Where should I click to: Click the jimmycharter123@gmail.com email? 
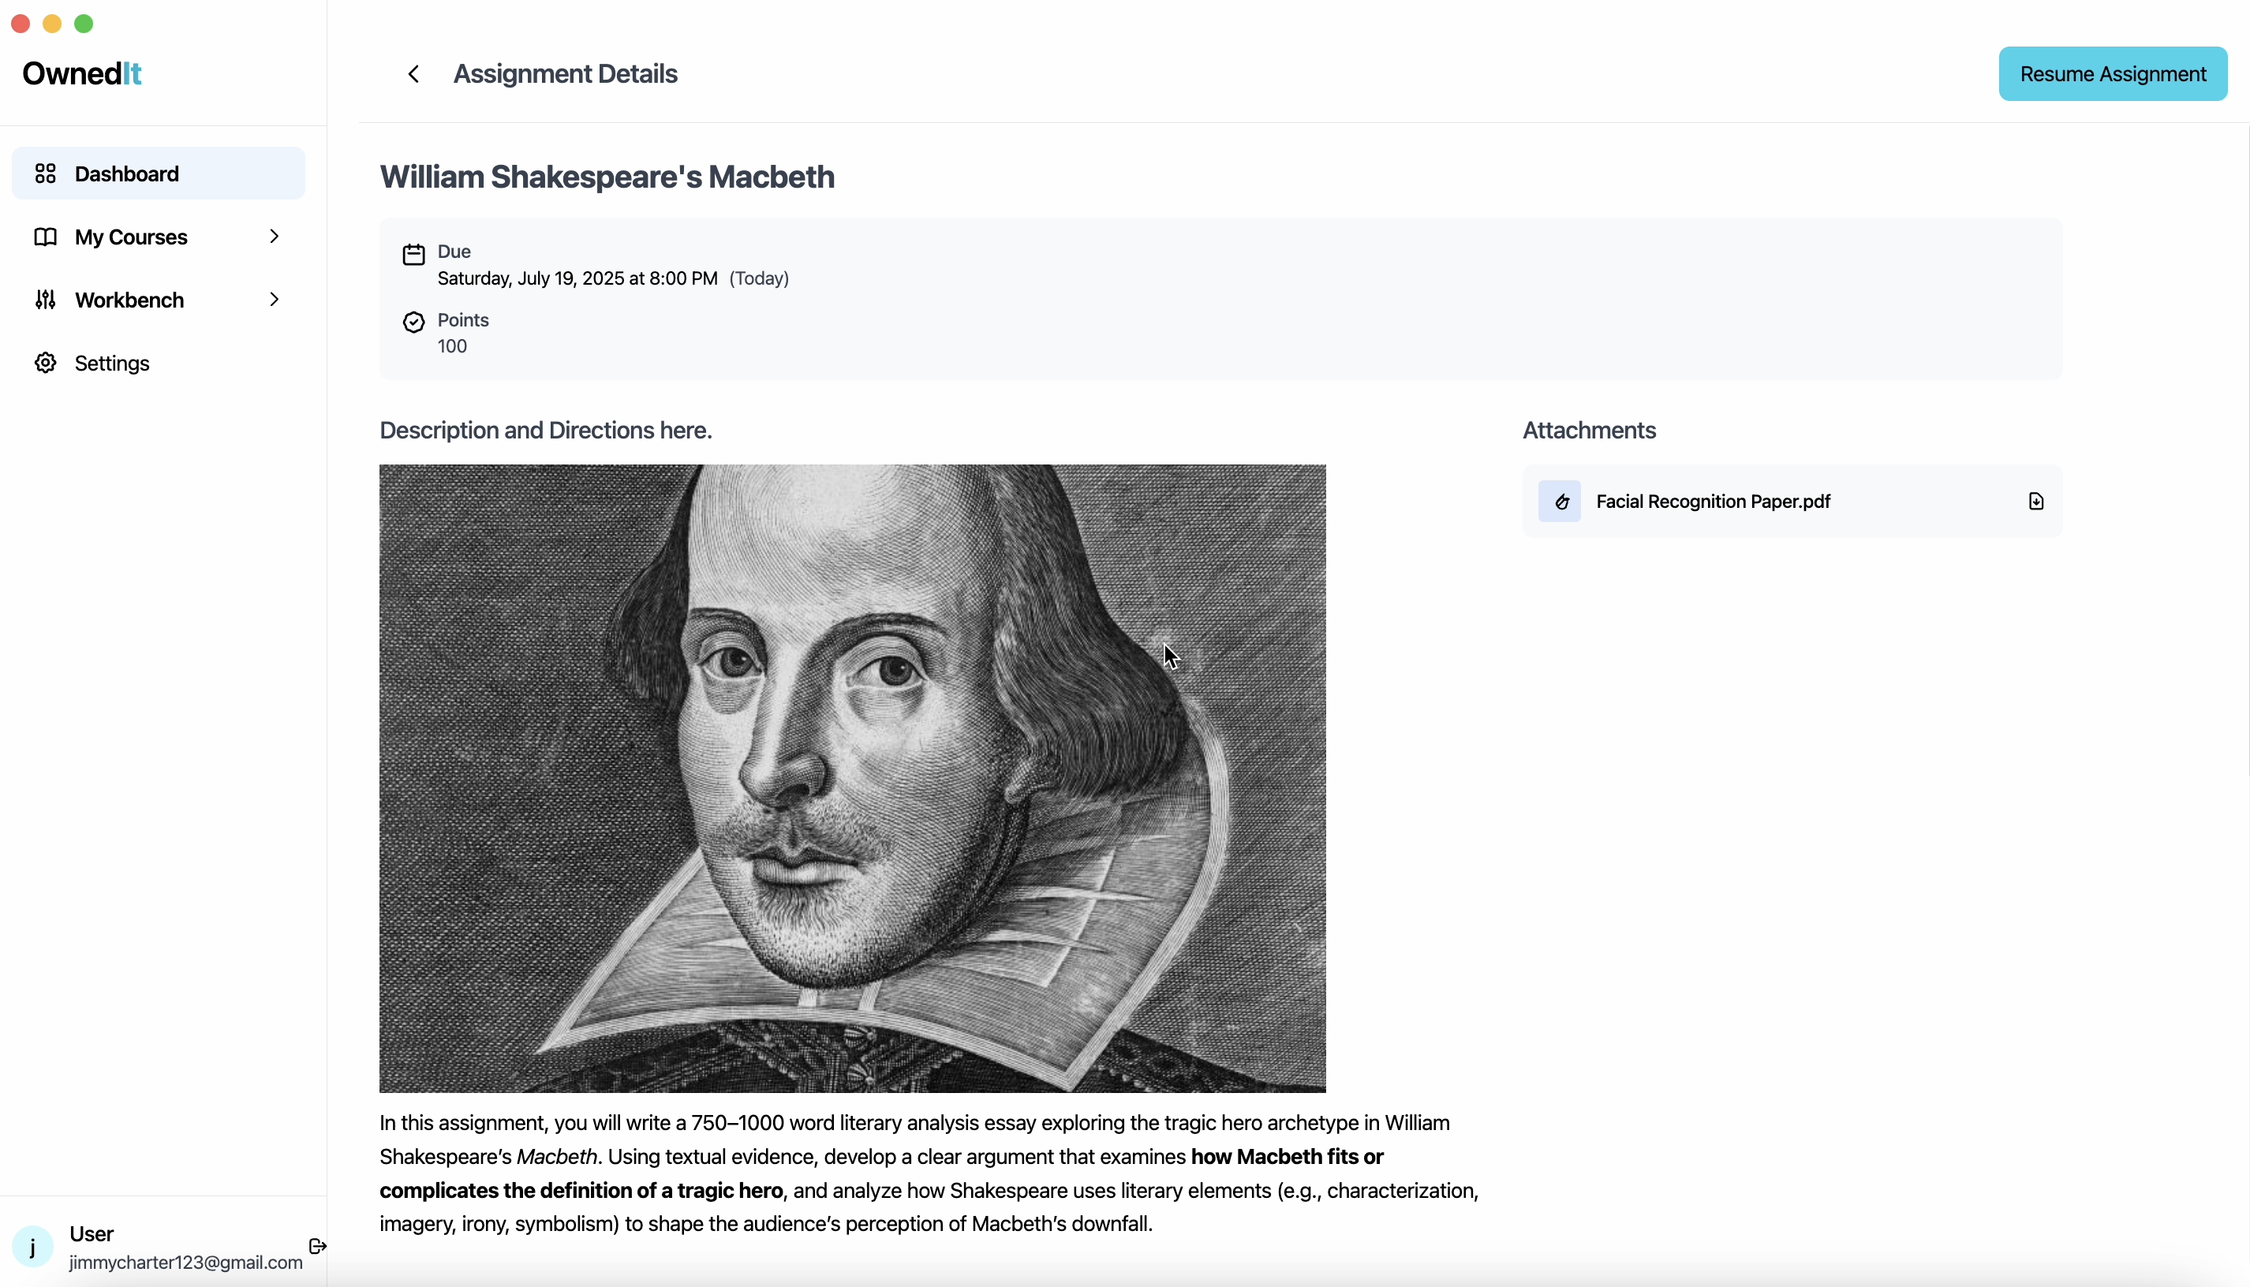pos(185,1263)
